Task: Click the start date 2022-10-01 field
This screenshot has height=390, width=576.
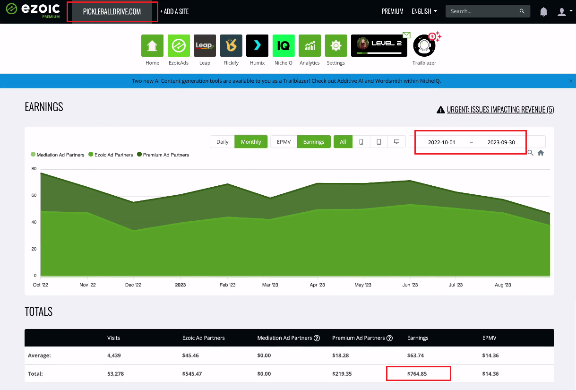Action: pos(442,142)
